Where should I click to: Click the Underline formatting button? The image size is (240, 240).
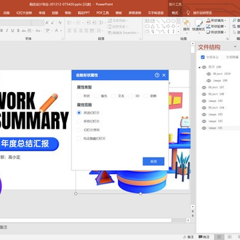coord(13,31)
